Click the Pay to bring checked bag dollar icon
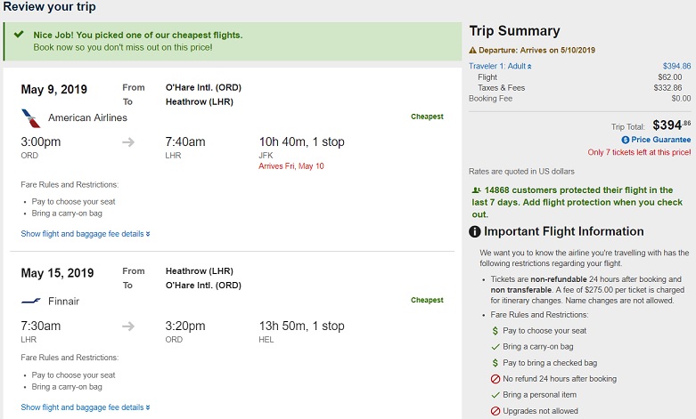This screenshot has width=696, height=419. [x=495, y=363]
